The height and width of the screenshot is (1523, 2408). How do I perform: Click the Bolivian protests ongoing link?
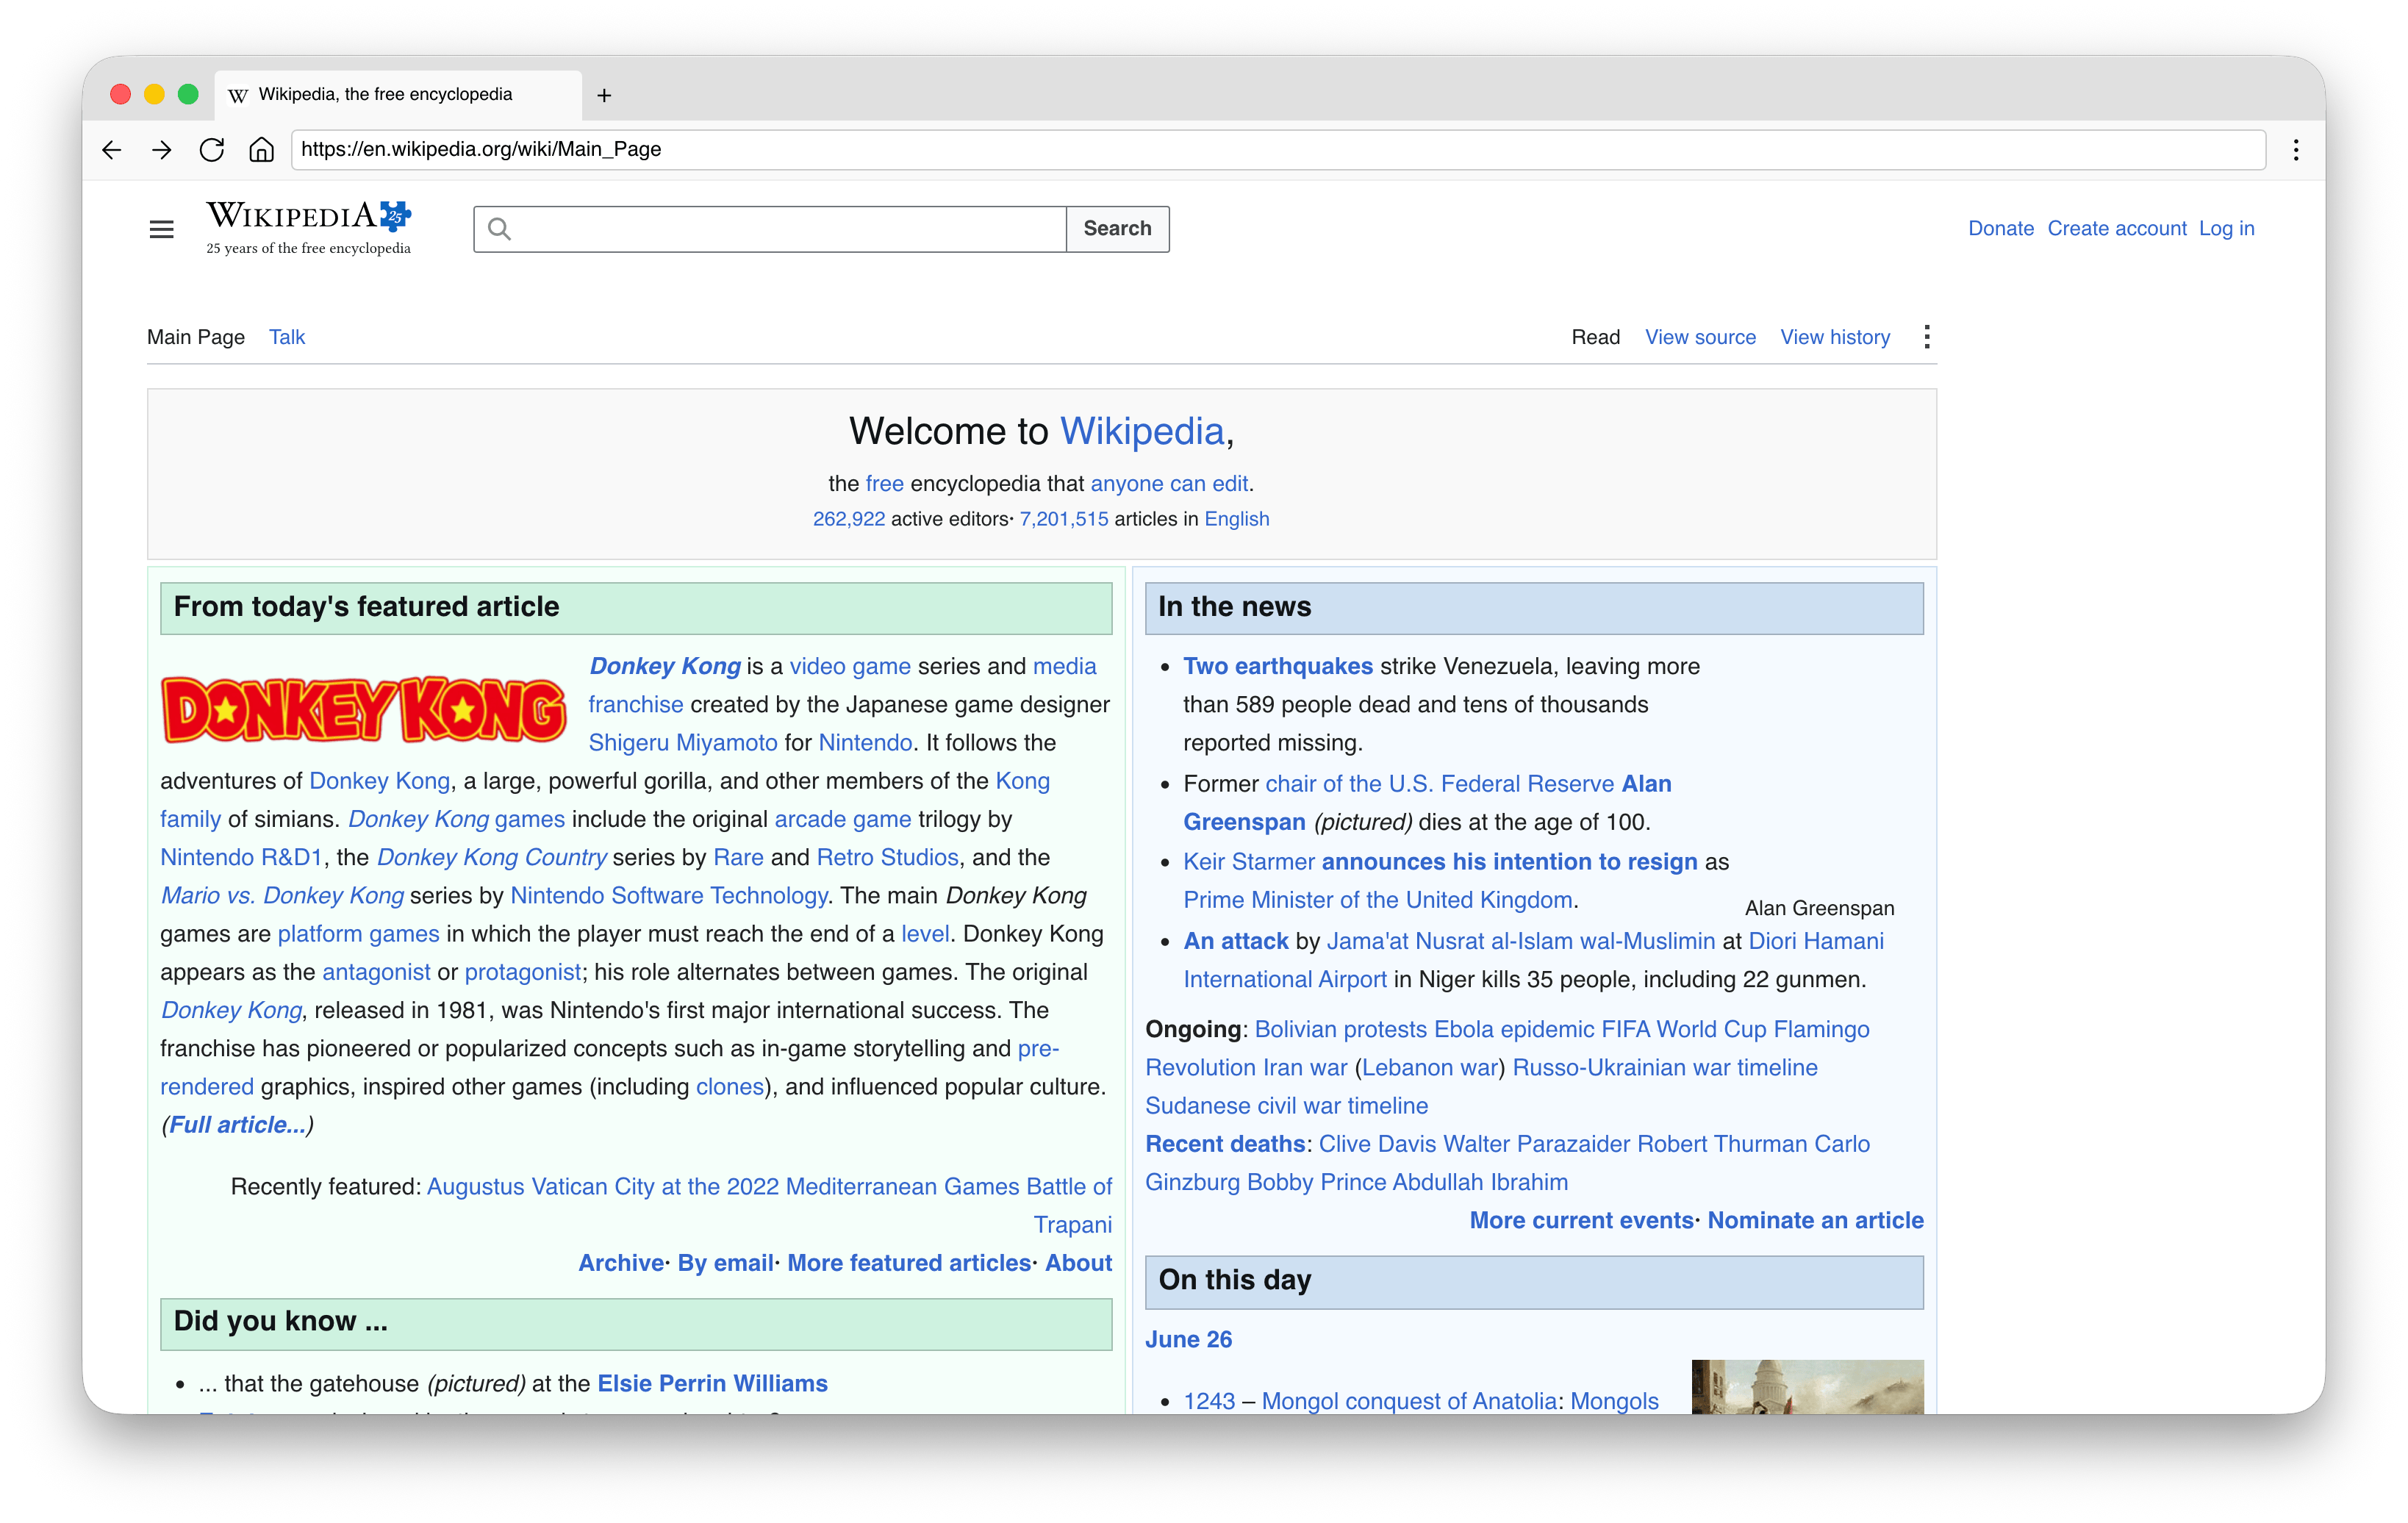click(1341, 1030)
